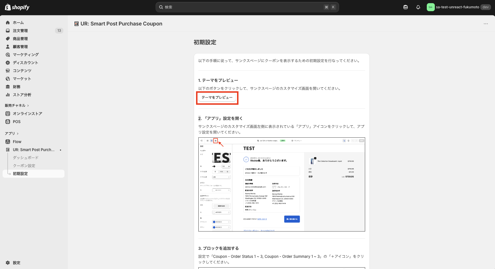Open the store account menu sa-test-unreact-fukumoto
This screenshot has height=269, width=495.
459,7
